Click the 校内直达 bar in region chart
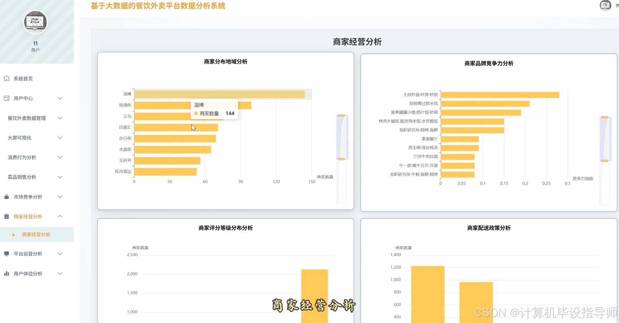Viewport: 619px width, 323px height. coord(166,172)
